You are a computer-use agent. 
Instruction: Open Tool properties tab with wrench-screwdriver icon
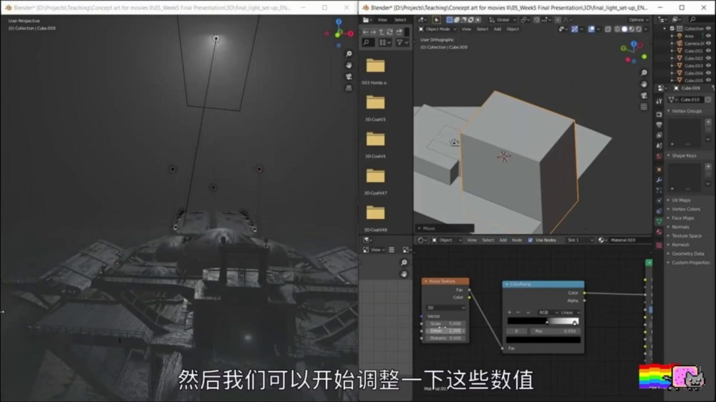click(x=659, y=102)
